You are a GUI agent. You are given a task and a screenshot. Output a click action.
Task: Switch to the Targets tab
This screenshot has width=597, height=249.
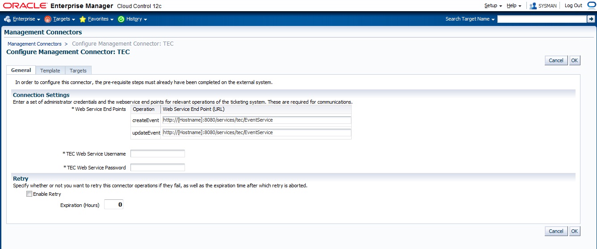78,71
